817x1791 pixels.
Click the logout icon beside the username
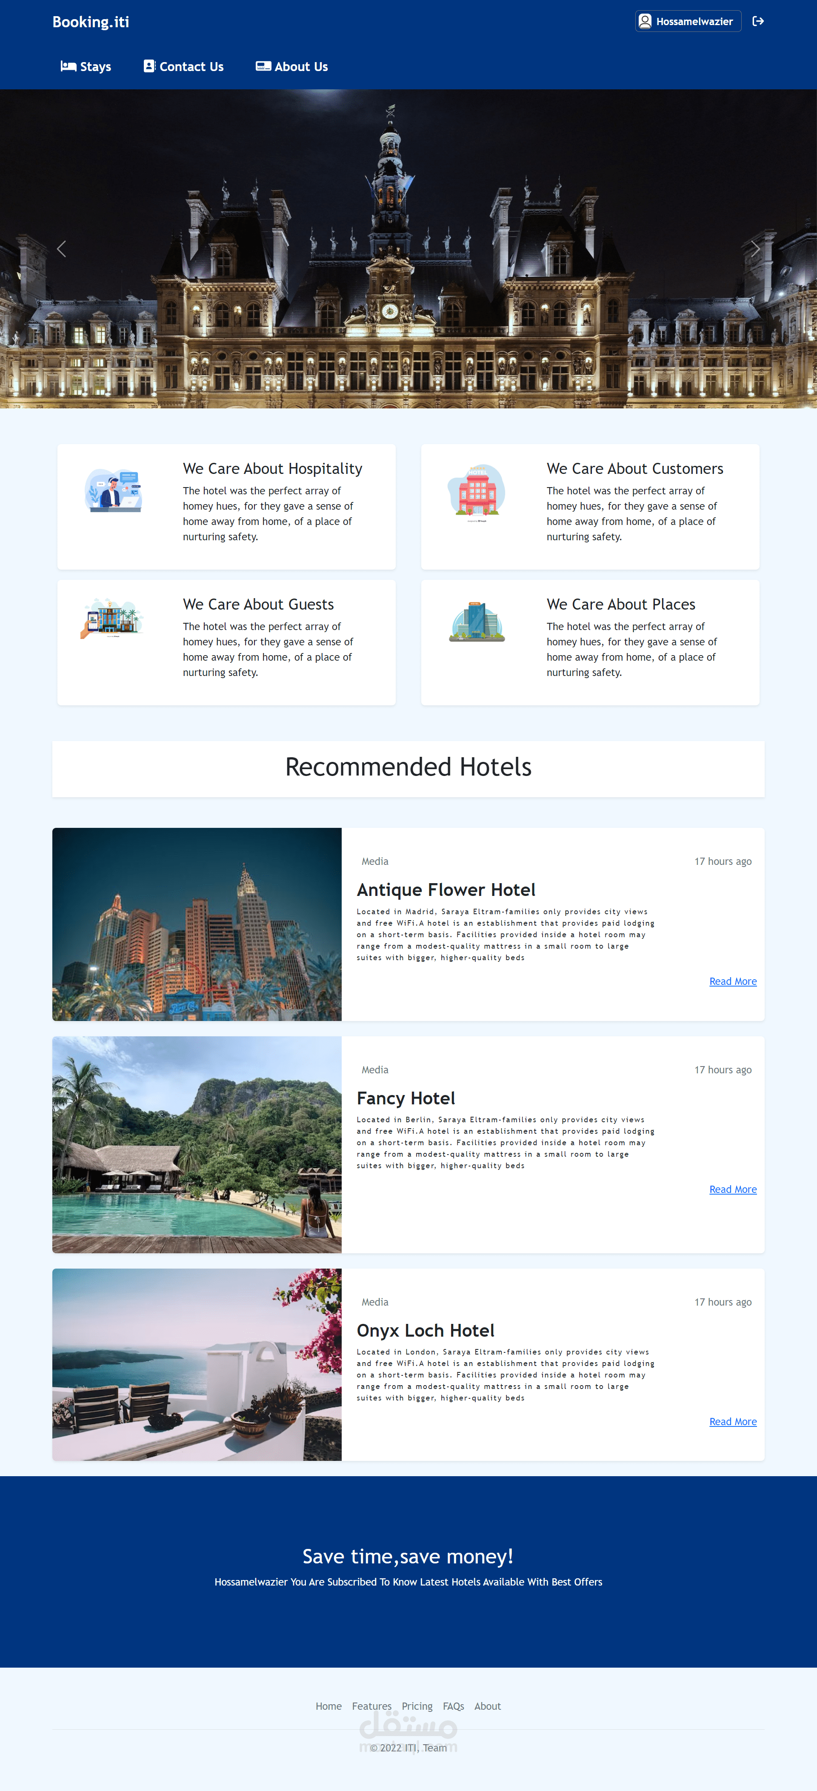click(x=758, y=22)
